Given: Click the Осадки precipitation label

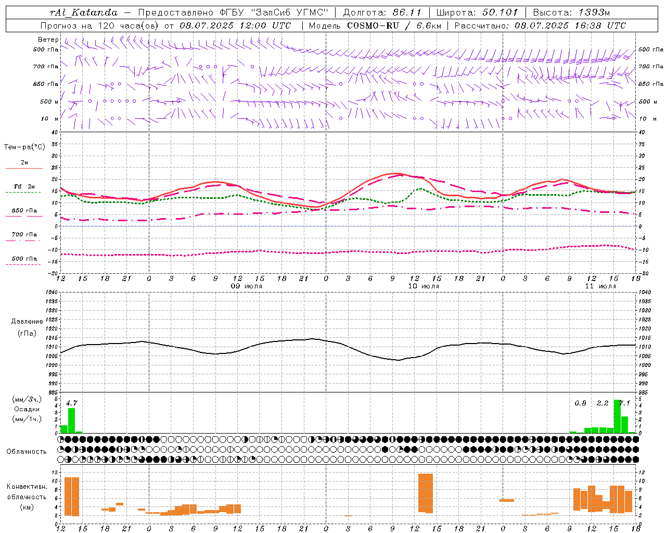Looking at the screenshot, I should tap(27, 409).
